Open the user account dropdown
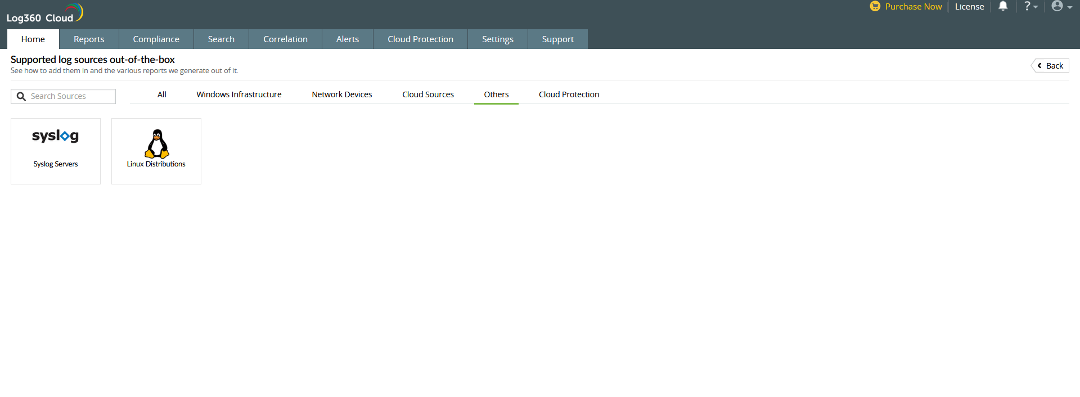 pos(1061,6)
